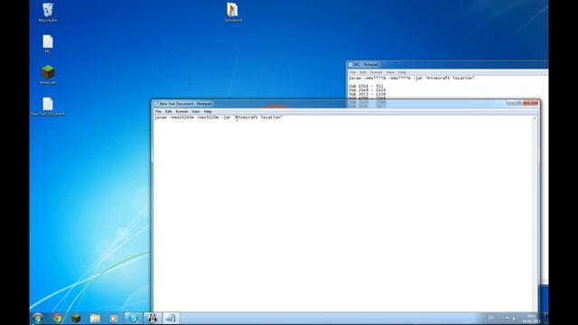Select the folder icon at top of desktop
578x325 pixels.
(233, 12)
